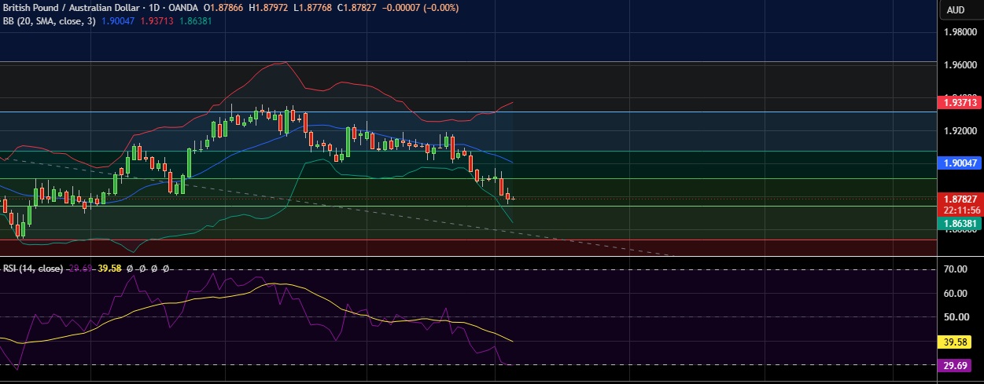Click the divider between price and RSI panes
This screenshot has width=984, height=384.
pyautogui.click(x=470, y=257)
